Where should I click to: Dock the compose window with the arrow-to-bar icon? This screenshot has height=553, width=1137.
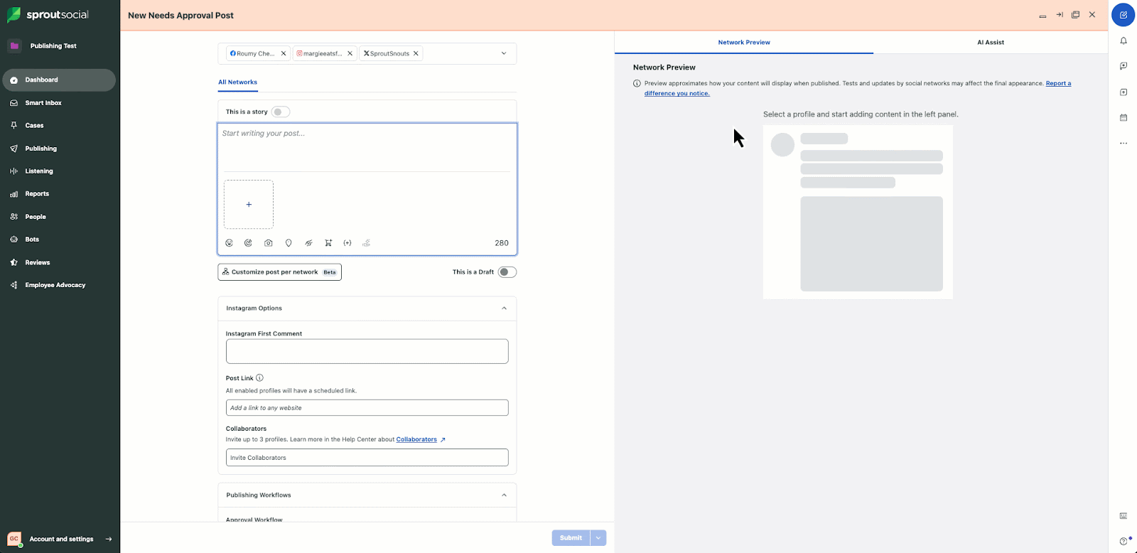pyautogui.click(x=1059, y=15)
